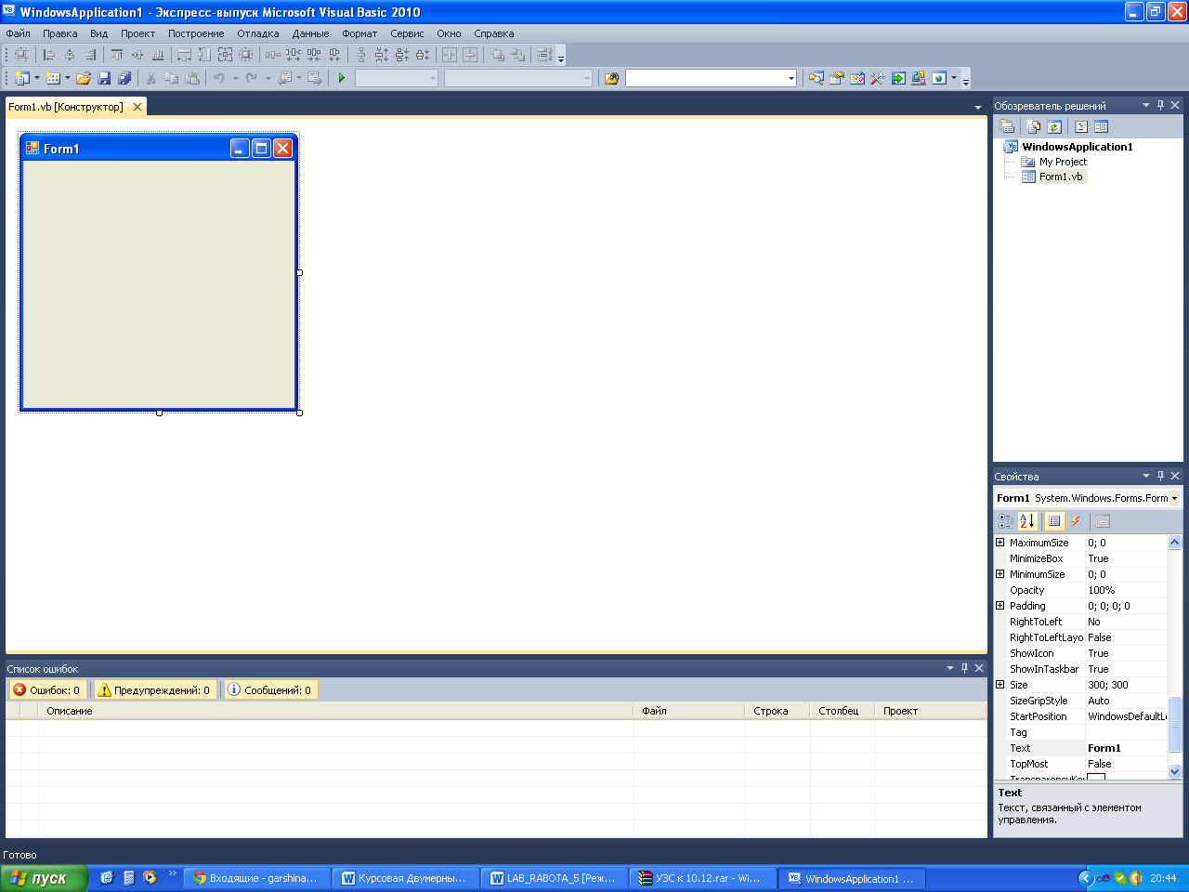Expand the MinimumSize property
Viewport: 1189px width, 892px height.
pyautogui.click(x=1000, y=574)
